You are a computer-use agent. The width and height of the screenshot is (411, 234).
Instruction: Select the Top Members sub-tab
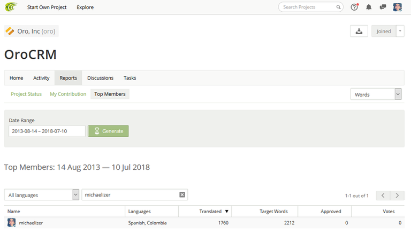tap(110, 94)
